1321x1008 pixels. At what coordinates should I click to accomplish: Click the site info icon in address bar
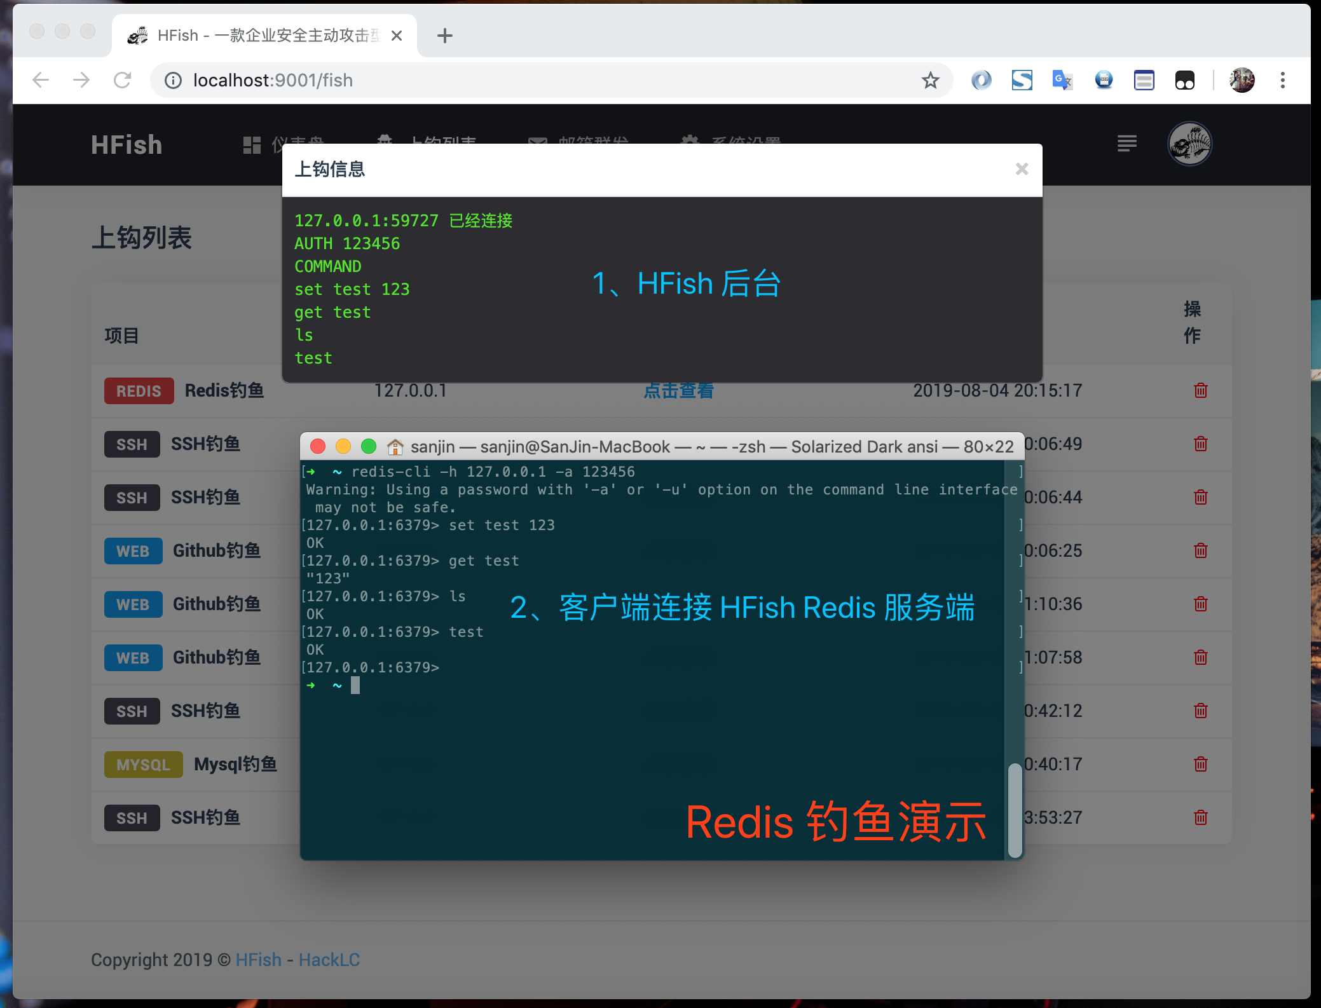[173, 80]
